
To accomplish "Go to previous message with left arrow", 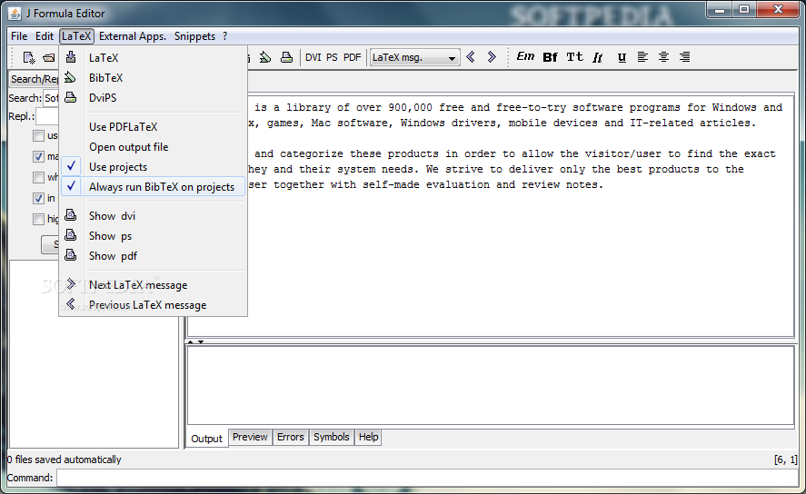I will tap(471, 57).
